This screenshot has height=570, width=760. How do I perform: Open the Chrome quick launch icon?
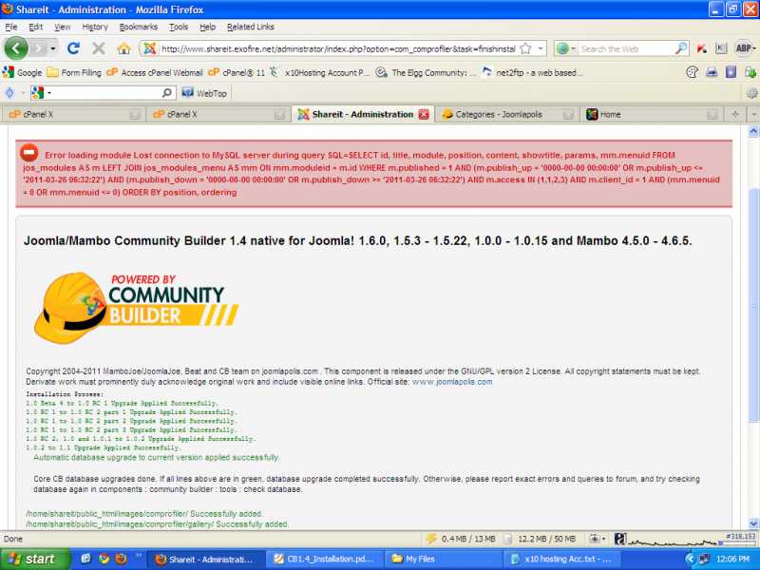click(104, 559)
